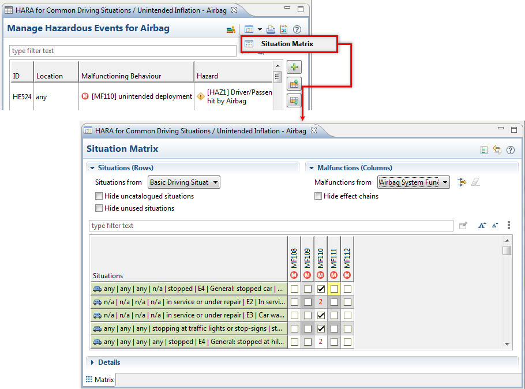Switch to the Matrix tab
Viewport: 525px width, 389px height.
pos(100,379)
